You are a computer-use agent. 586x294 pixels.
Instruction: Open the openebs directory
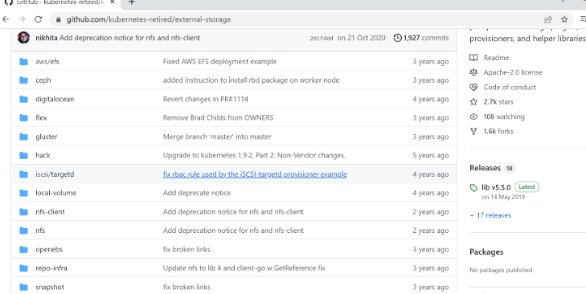(49, 249)
